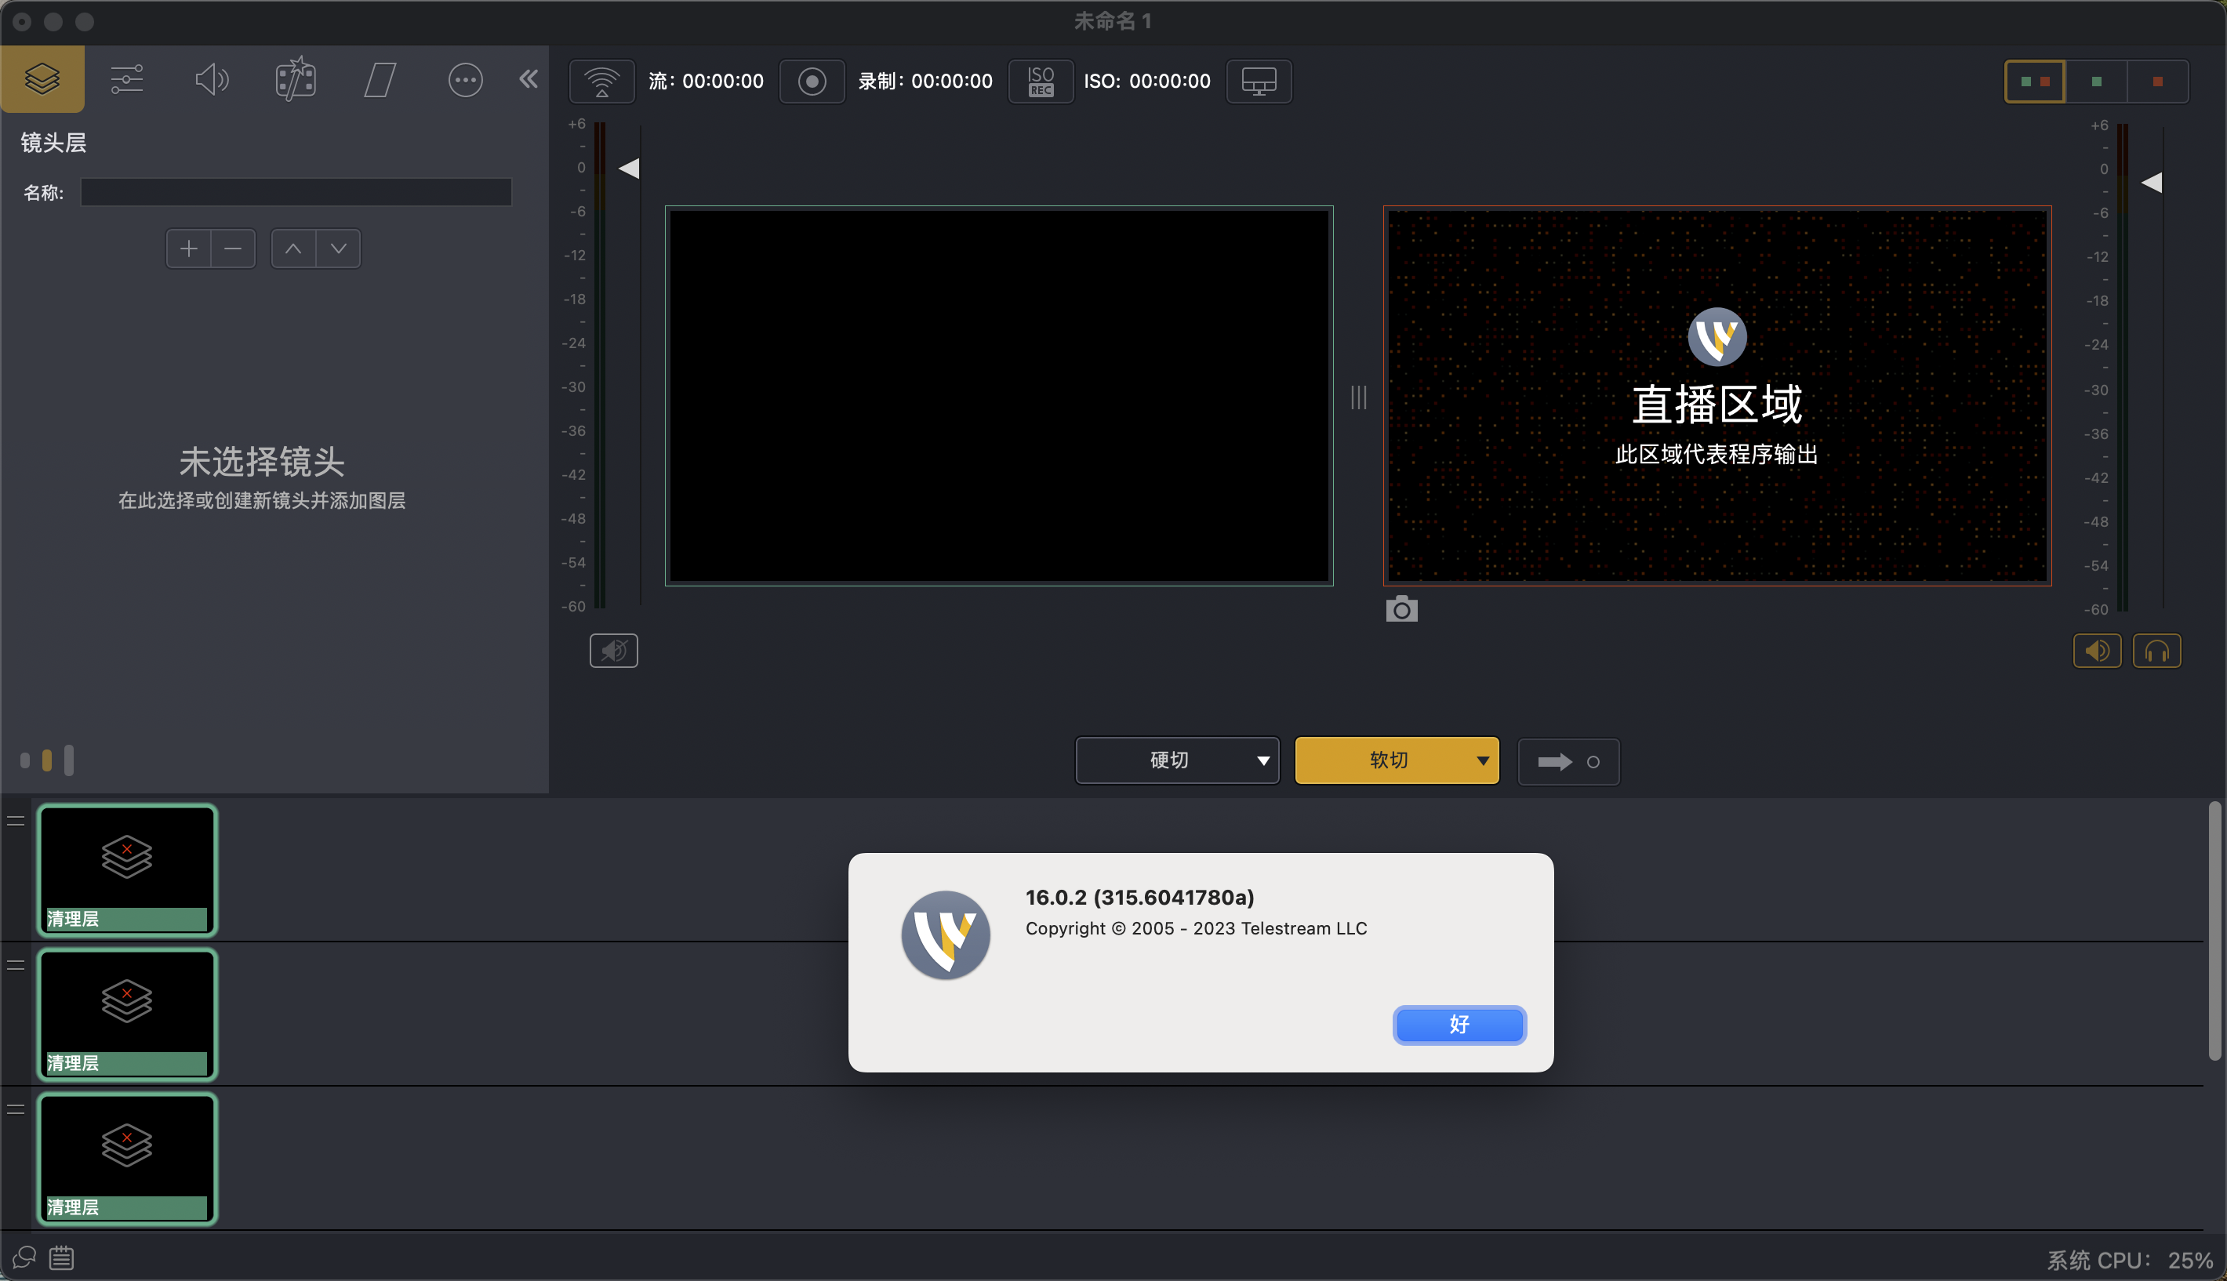The width and height of the screenshot is (2227, 1281).
Task: Open the 软切 transition dropdown arrow
Action: coord(1483,760)
